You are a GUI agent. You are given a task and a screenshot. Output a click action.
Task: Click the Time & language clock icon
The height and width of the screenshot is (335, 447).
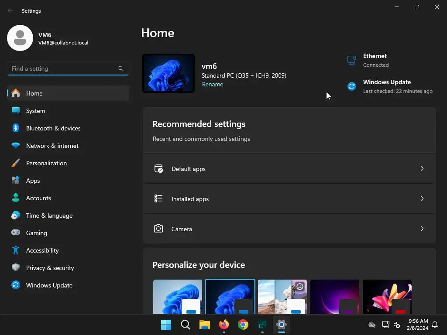(x=16, y=215)
